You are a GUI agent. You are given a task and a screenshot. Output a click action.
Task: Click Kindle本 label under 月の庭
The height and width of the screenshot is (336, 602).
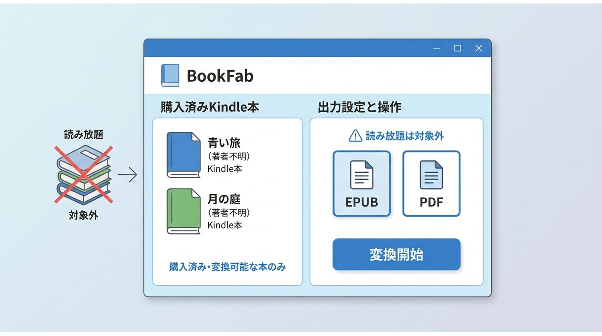point(225,225)
